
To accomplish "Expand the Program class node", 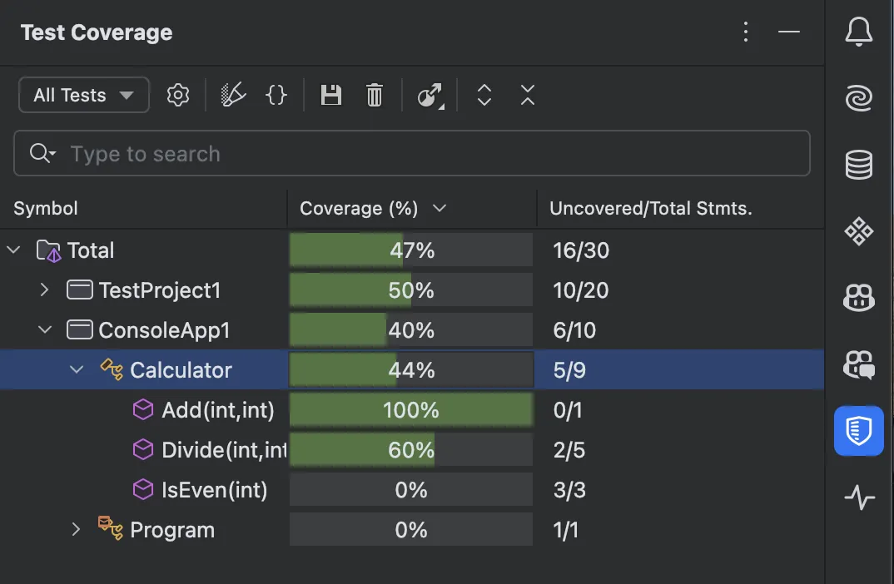I will click(77, 530).
